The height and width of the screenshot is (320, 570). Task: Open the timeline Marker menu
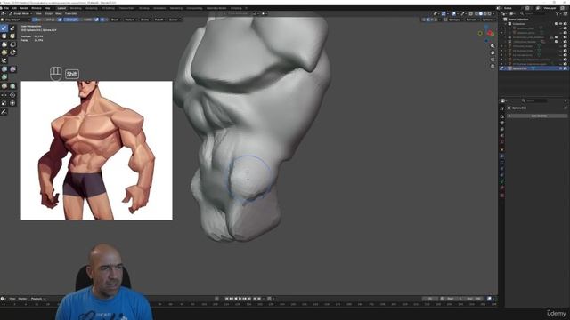22,299
